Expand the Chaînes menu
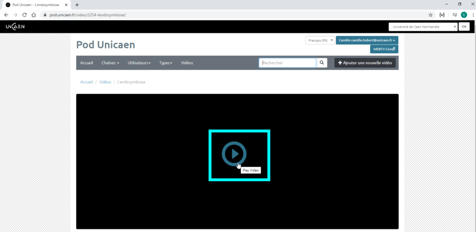The height and width of the screenshot is (232, 476). (110, 63)
